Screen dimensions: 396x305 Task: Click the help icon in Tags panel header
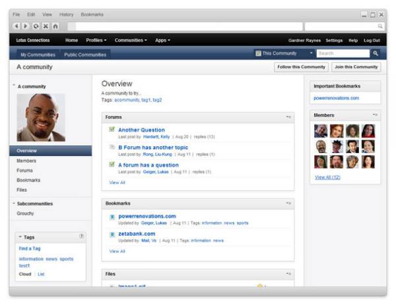click(x=81, y=236)
